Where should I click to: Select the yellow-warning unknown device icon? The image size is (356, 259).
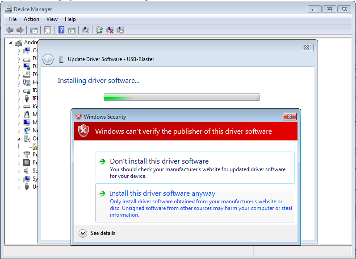(35, 147)
